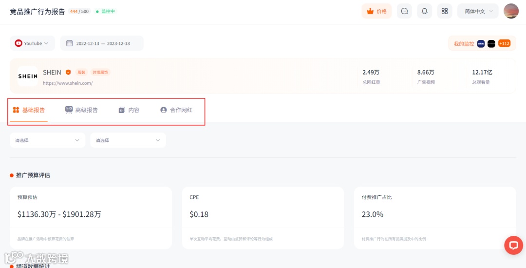Click the 服装 category tag
Image resolution: width=526 pixels, height=268 pixels.
[x=81, y=72]
